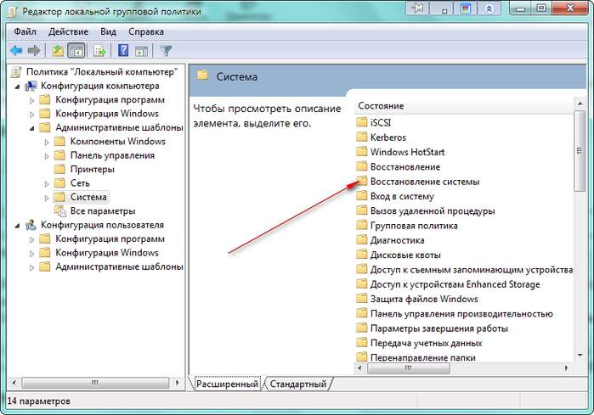Click the iSCSI folder icon
This screenshot has height=415, width=594.
pos(362,122)
